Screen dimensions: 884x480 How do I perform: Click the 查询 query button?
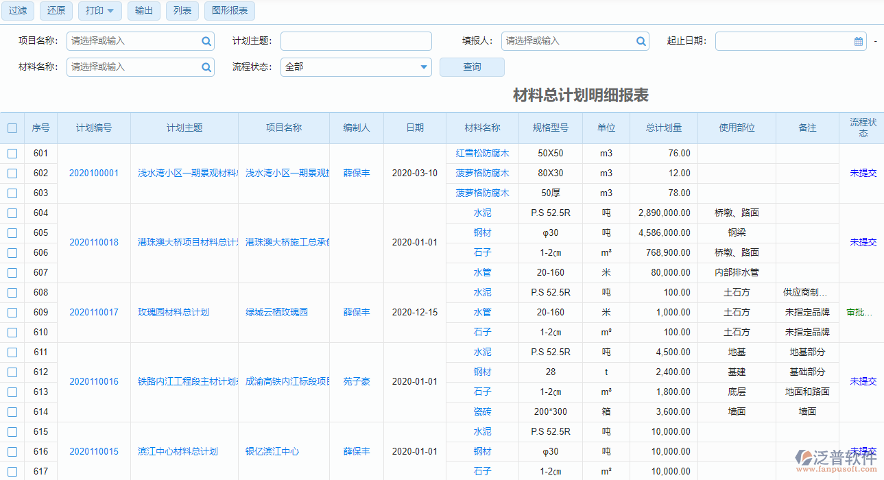click(471, 67)
